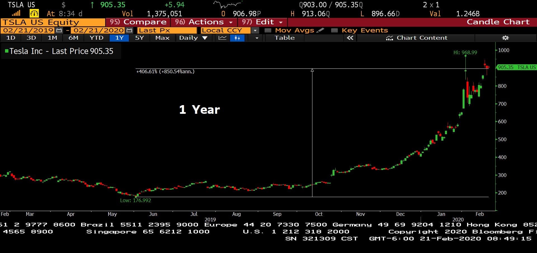Click the At 8:34 d time text

pos(65,14)
